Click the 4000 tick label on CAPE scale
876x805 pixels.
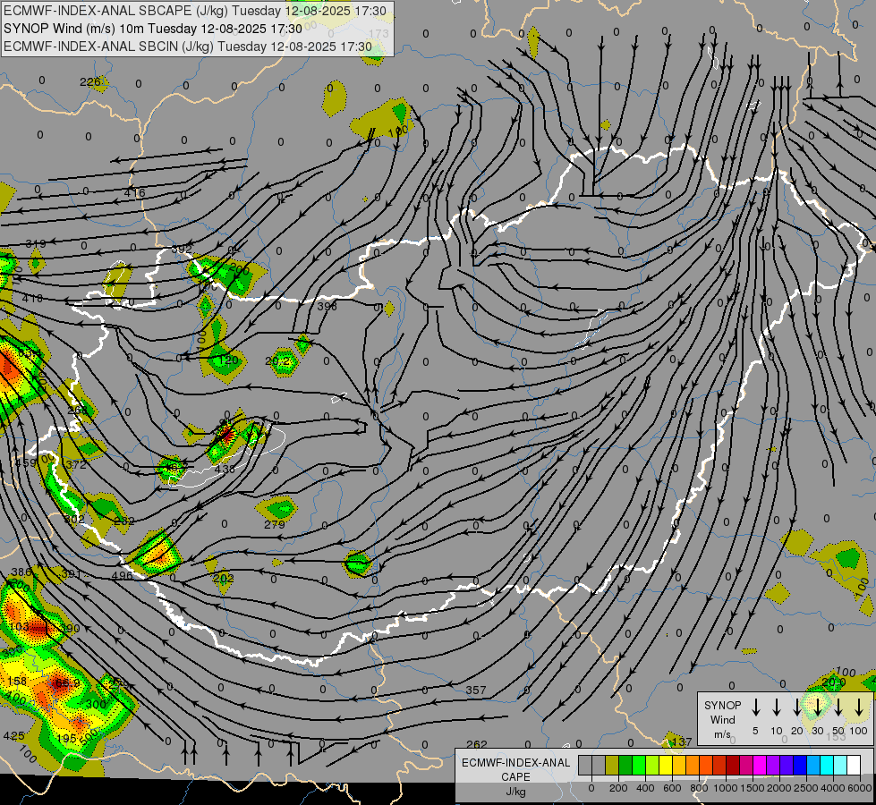click(x=832, y=788)
